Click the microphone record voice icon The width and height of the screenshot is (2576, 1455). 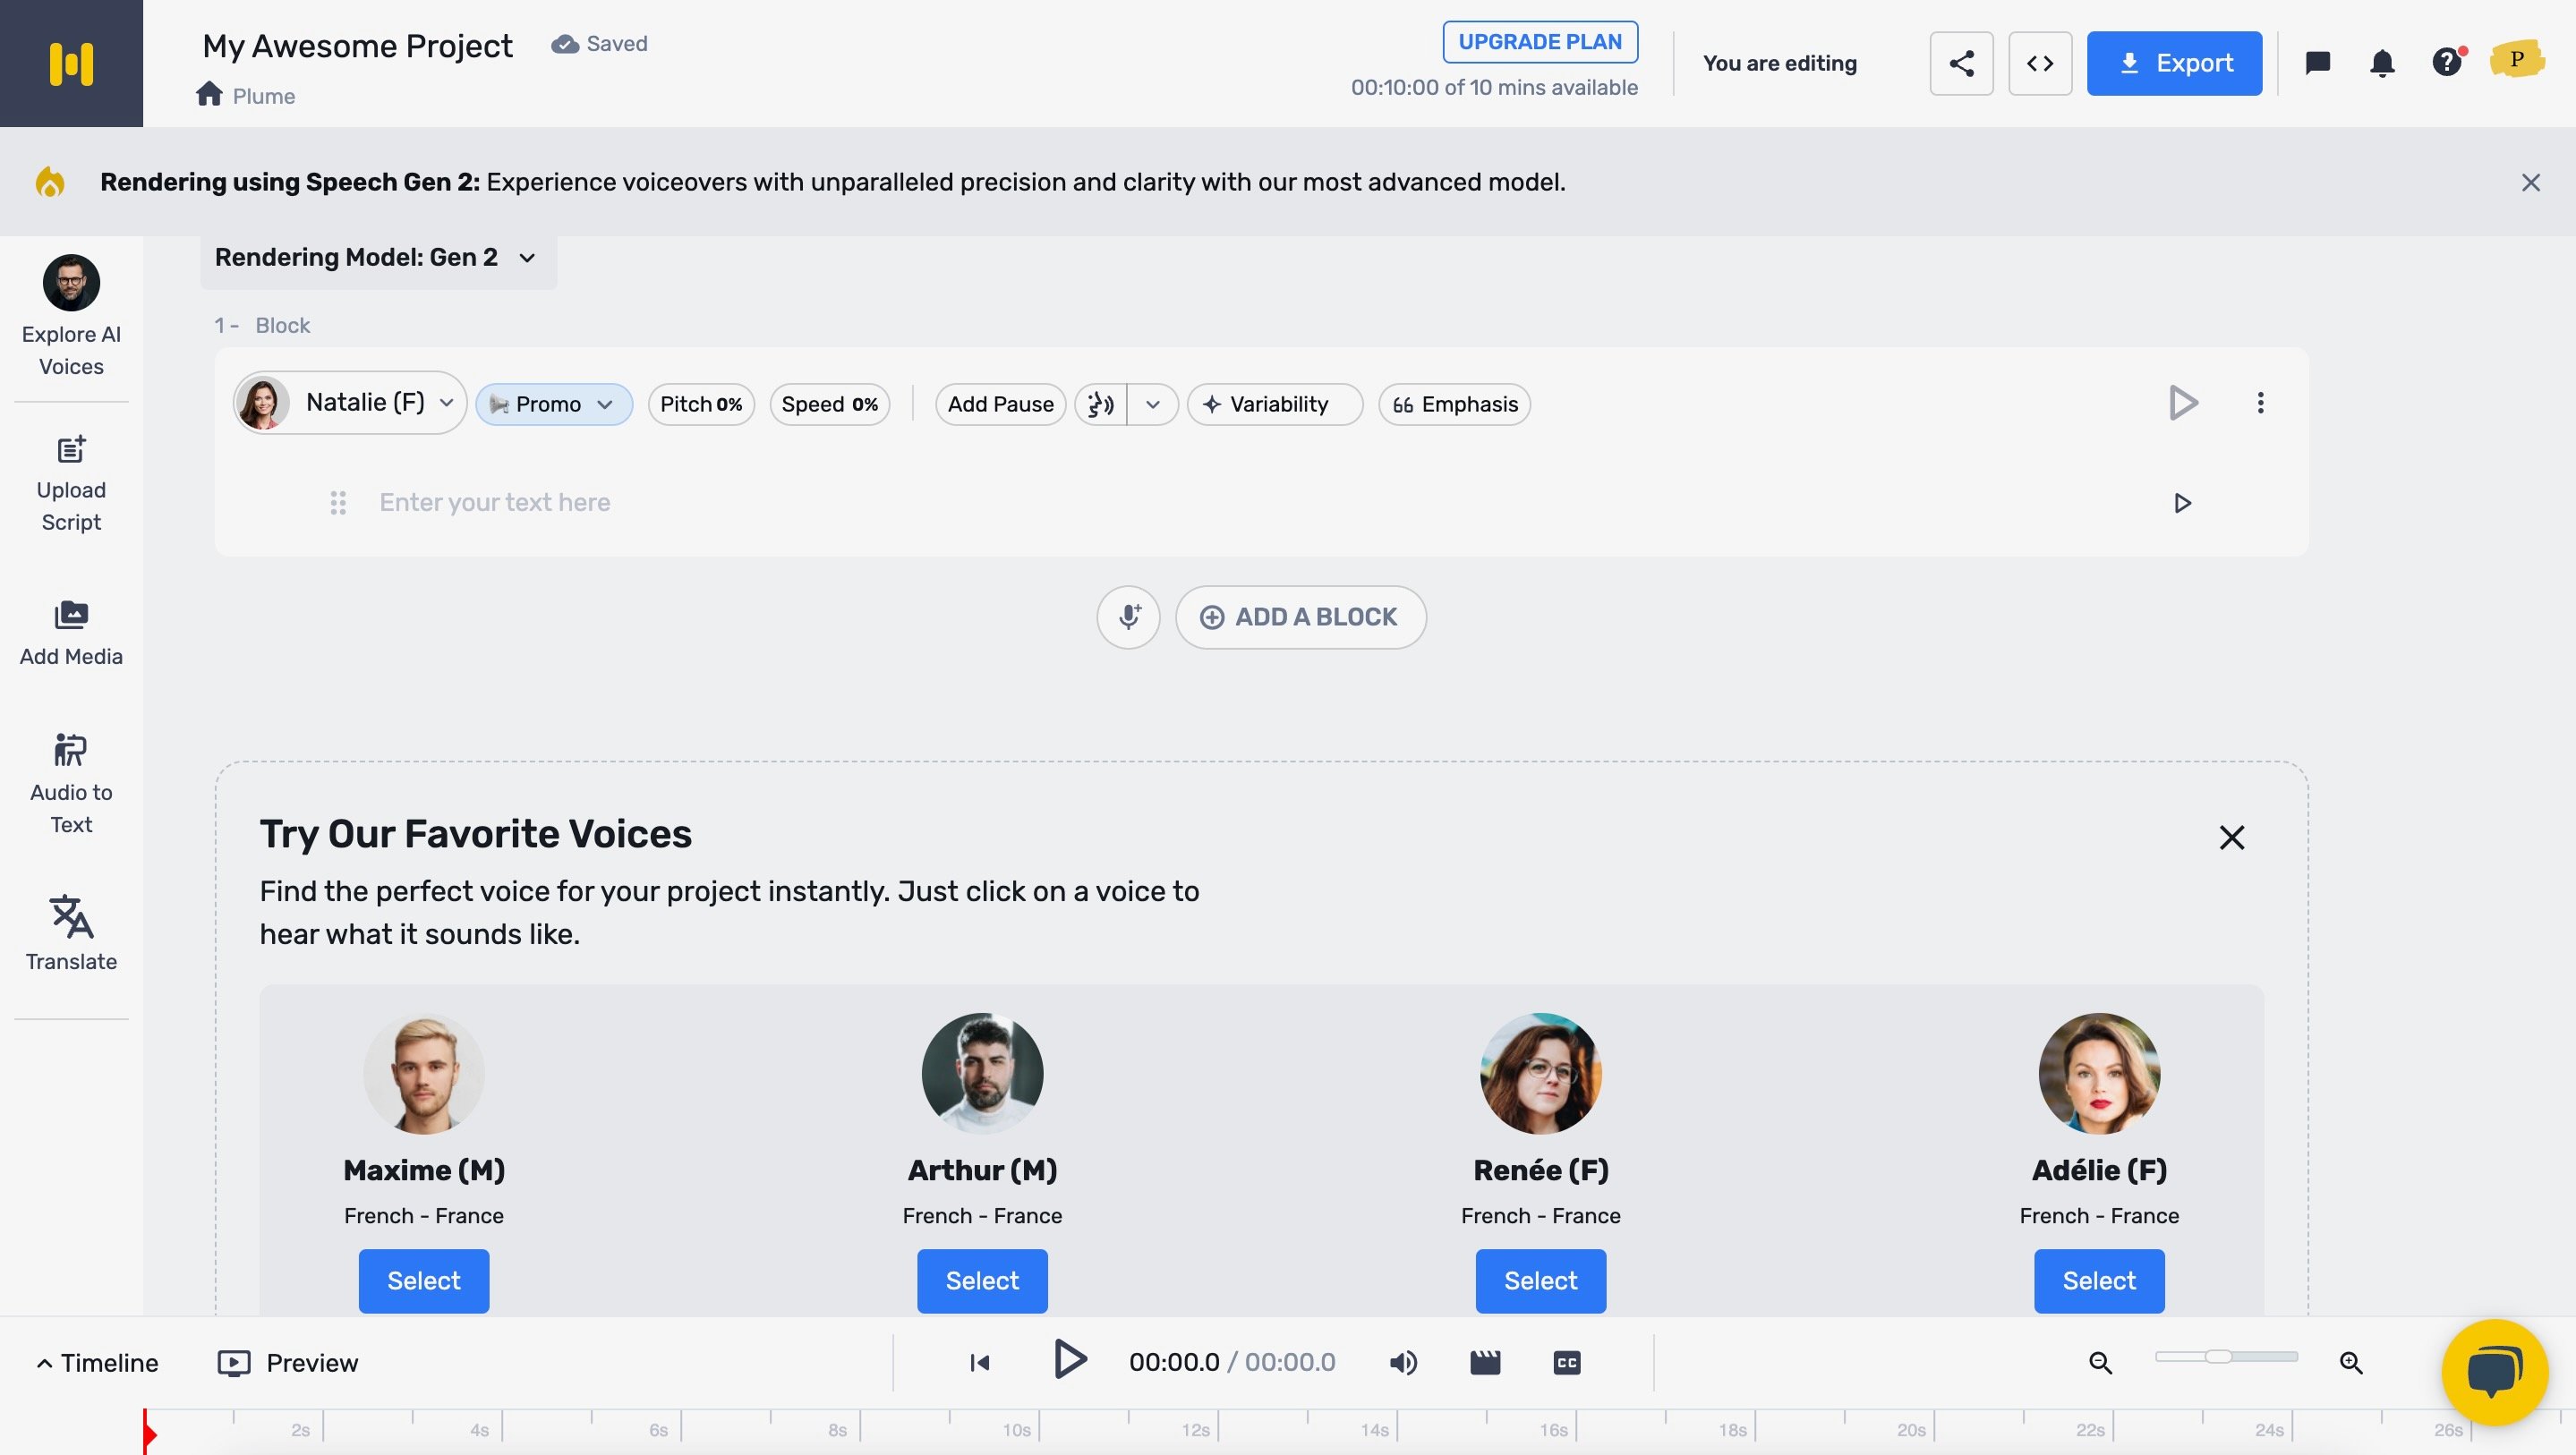tap(1128, 617)
